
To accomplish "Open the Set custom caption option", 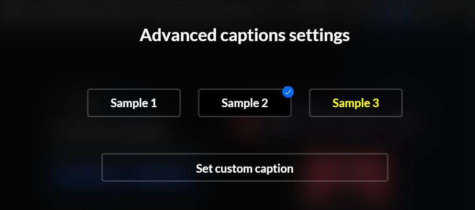I will (x=245, y=167).
